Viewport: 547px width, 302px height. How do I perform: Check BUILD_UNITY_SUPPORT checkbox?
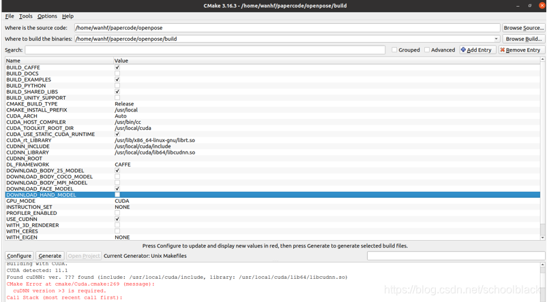coord(117,98)
